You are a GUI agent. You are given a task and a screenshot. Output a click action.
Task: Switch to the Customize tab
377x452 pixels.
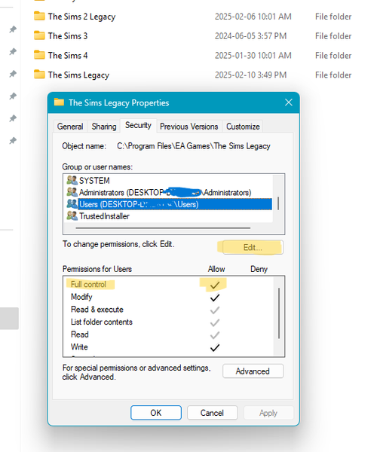click(x=243, y=127)
